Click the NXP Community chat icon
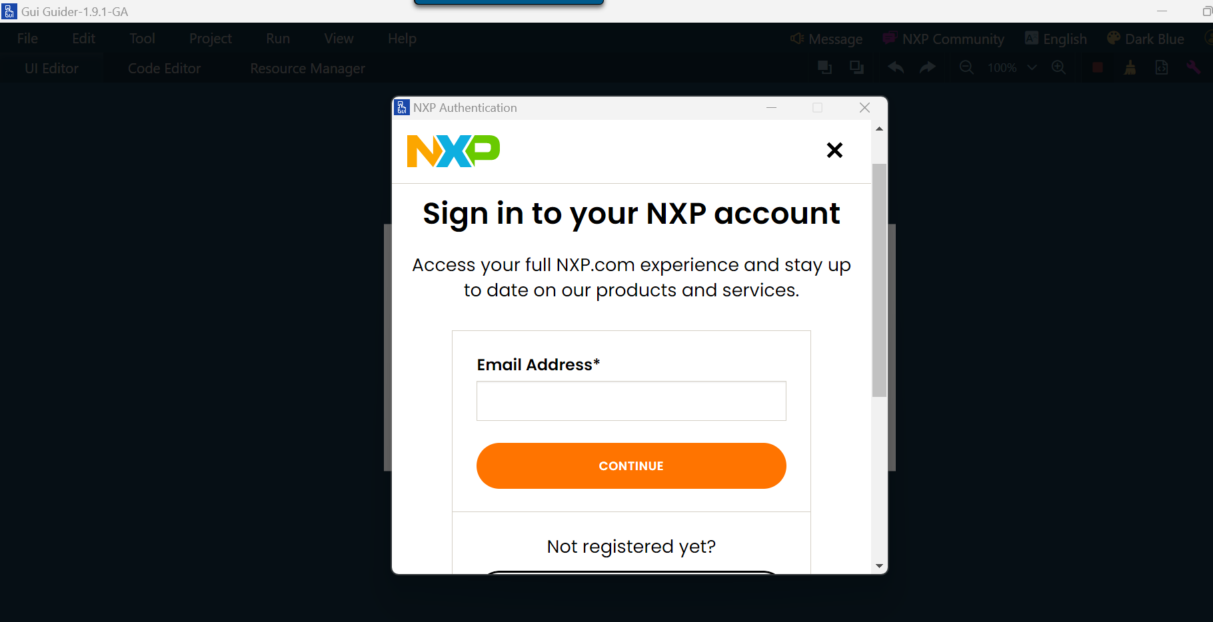 tap(889, 38)
